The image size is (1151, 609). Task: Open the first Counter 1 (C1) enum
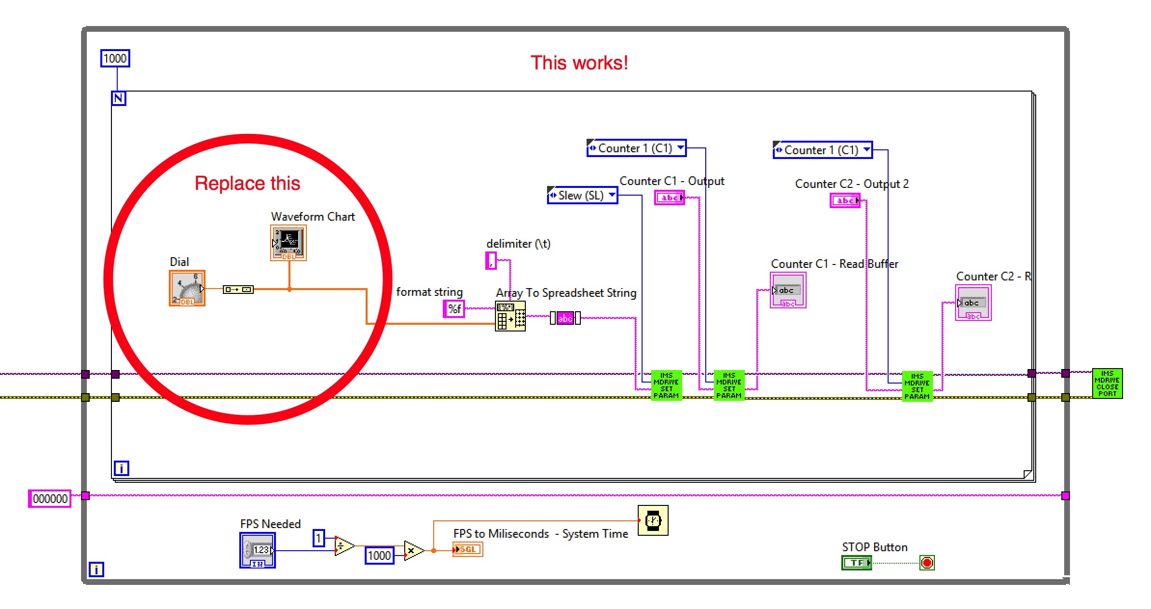pos(636,148)
